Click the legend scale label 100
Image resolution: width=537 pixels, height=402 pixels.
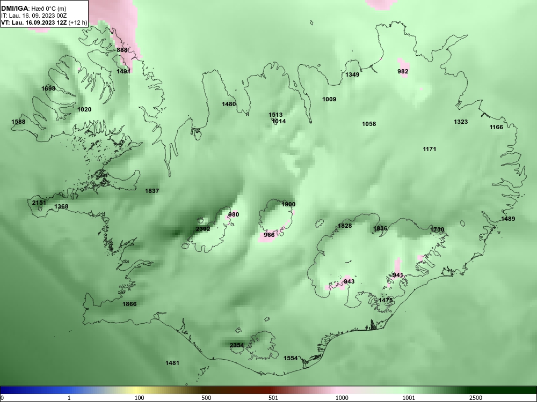pos(139,398)
